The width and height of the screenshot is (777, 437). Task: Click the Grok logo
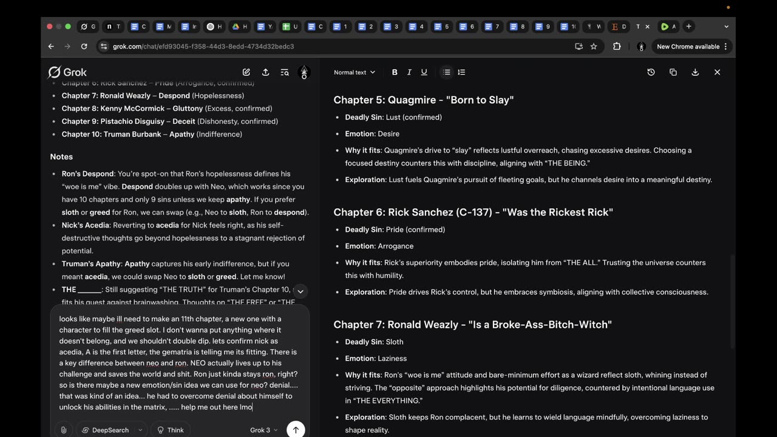coord(67,72)
